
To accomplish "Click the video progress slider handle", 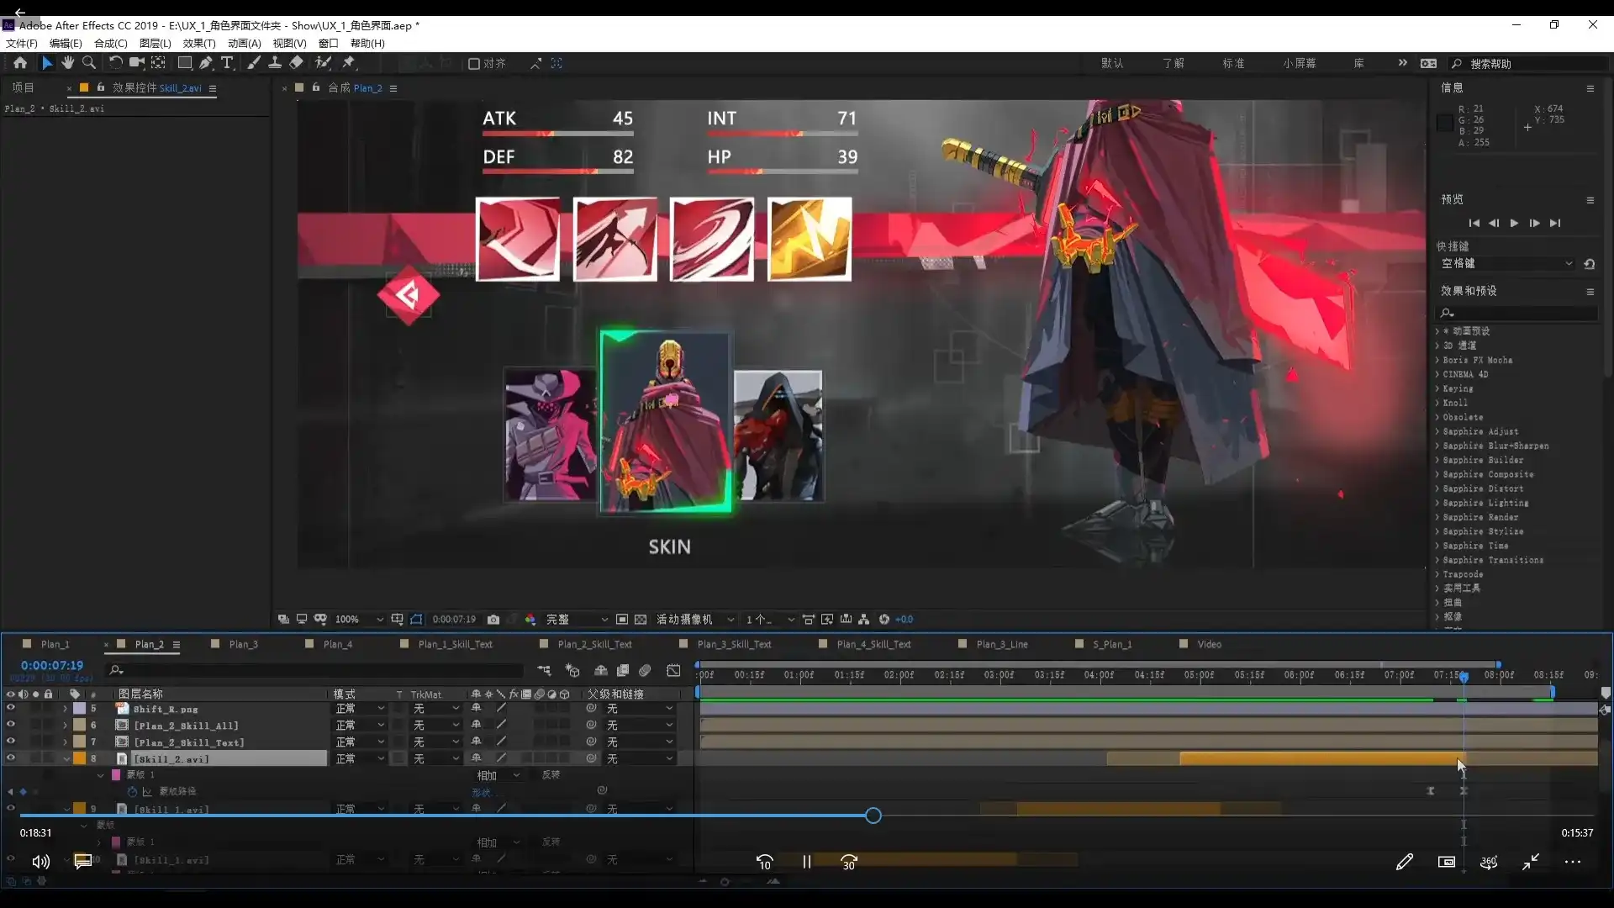I will click(873, 816).
